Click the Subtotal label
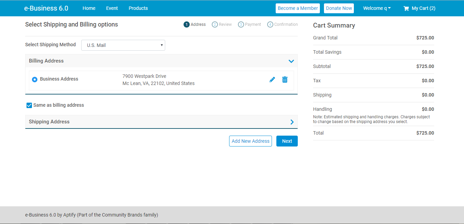Screen dimensions: 464x224 tap(322, 66)
